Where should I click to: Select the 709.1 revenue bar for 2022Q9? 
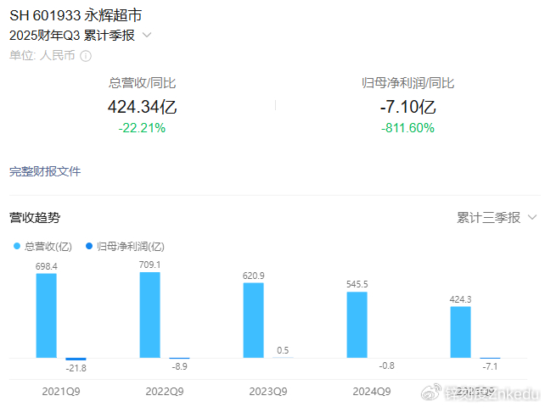[149, 315]
